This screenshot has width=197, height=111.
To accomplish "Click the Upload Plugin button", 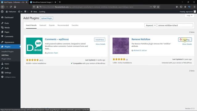I will [46, 18].
